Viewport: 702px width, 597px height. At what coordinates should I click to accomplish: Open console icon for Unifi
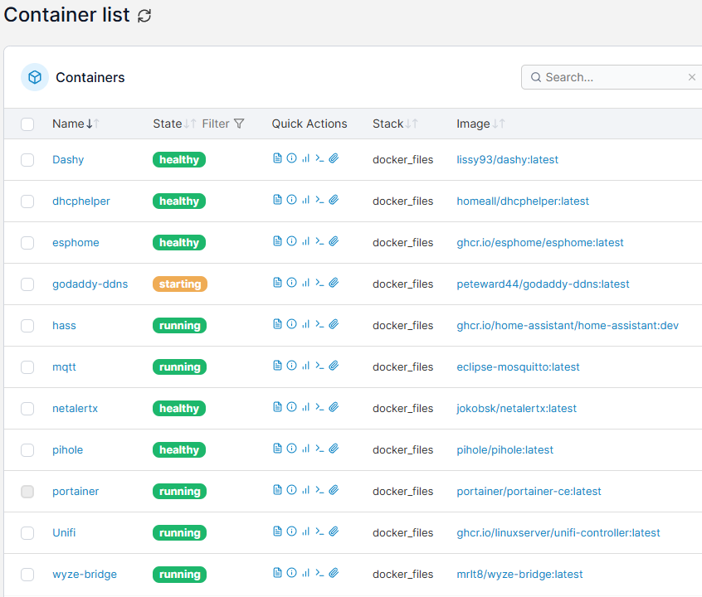point(319,531)
